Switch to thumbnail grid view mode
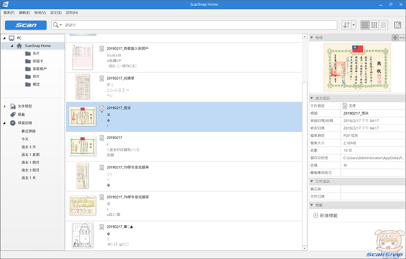The image size is (406, 259). [x=374, y=25]
